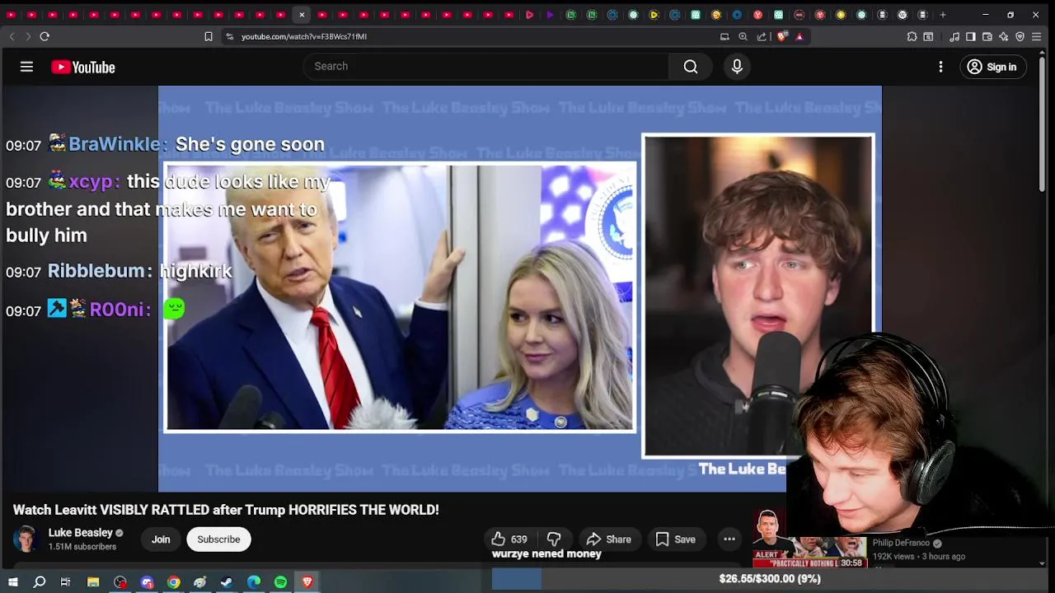Go forward in browser history
The width and height of the screenshot is (1055, 593).
[x=27, y=36]
